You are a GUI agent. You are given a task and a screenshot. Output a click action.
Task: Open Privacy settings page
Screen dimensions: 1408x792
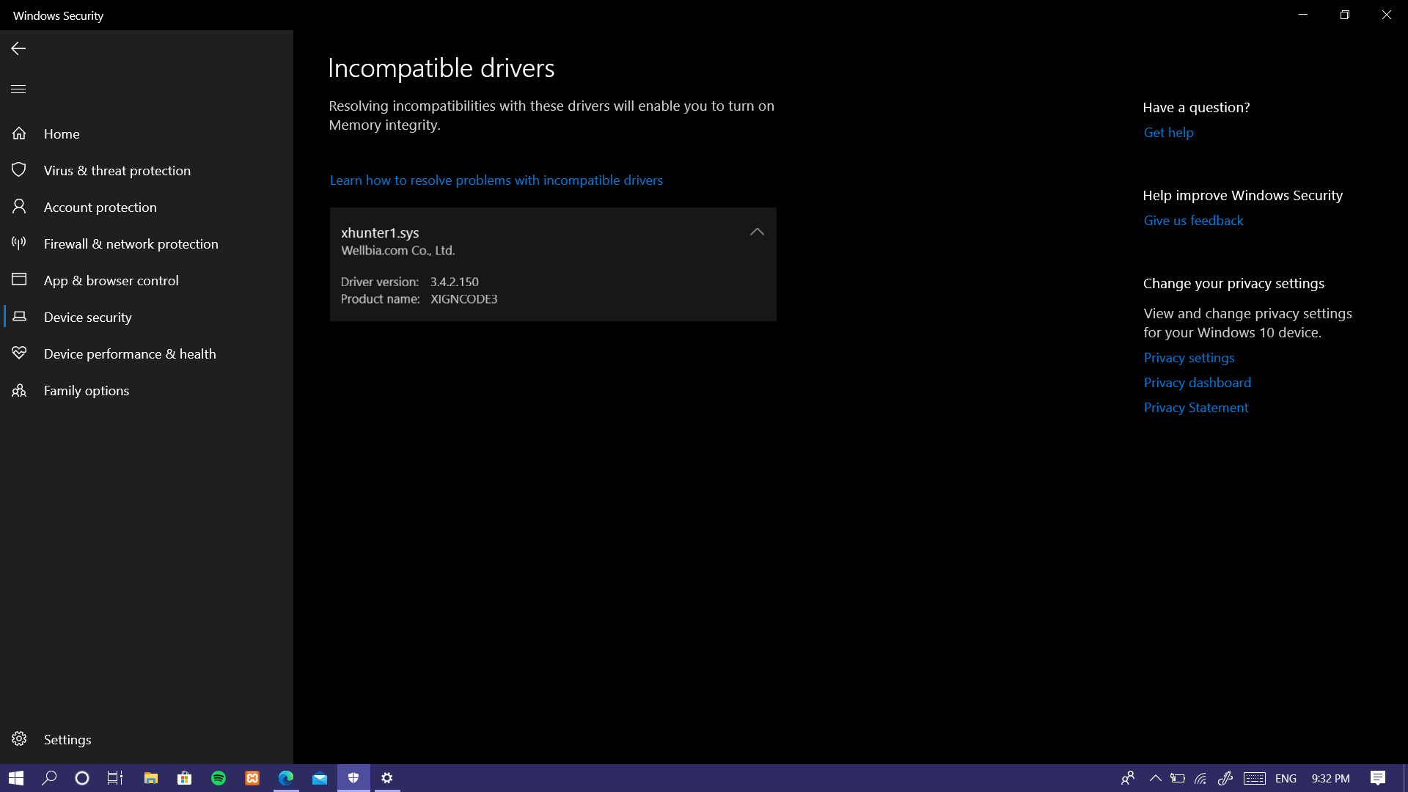click(x=1187, y=358)
